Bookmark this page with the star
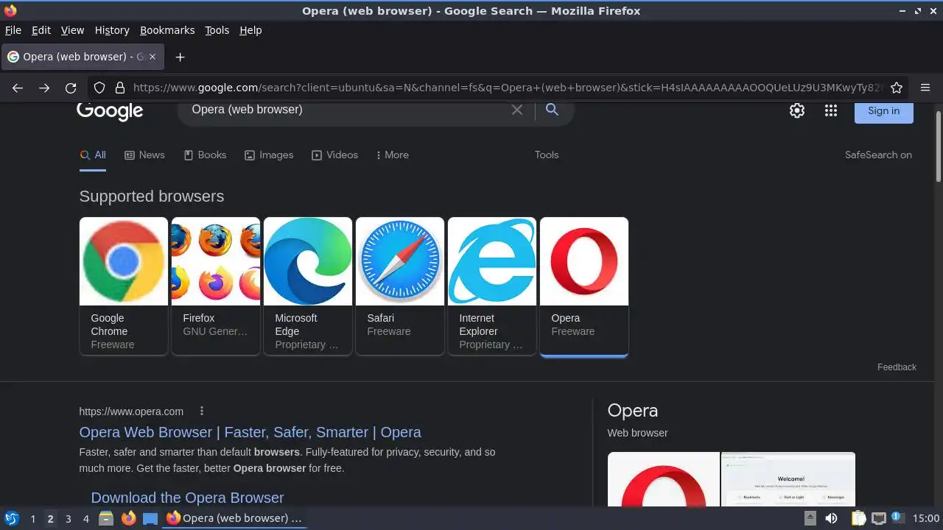The height and width of the screenshot is (530, 943). pyautogui.click(x=897, y=88)
